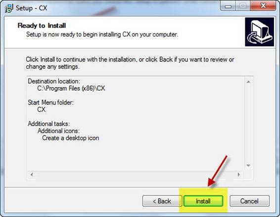This screenshot has height=217, width=280.
Task: Click the Additional tasks line
Action: tap(49, 124)
